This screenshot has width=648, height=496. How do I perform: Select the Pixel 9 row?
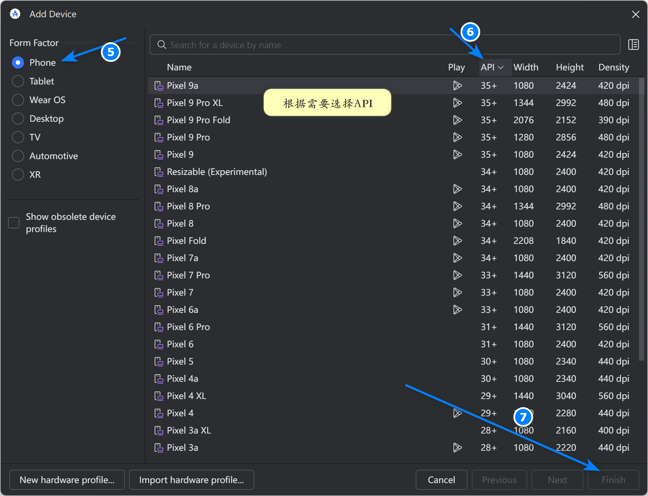tap(393, 154)
